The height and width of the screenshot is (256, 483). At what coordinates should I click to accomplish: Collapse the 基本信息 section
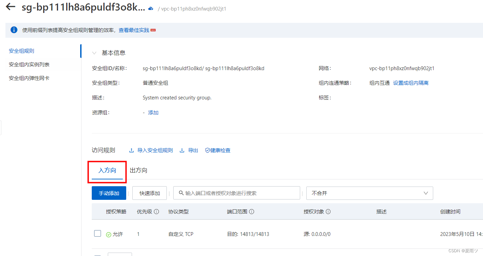coord(94,53)
